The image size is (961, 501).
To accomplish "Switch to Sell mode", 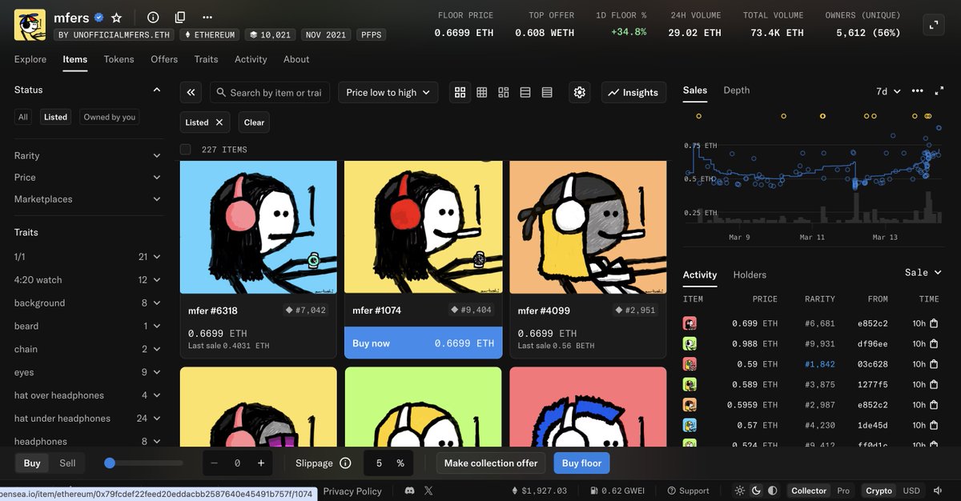I will [67, 463].
